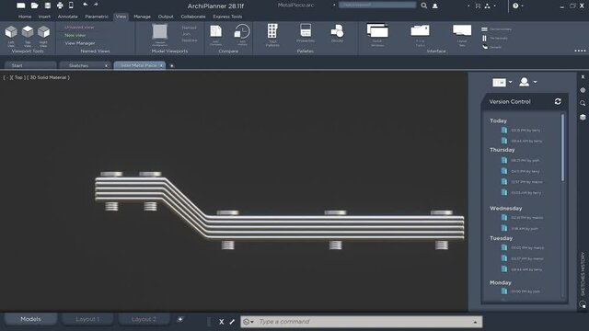Click the Version Control list scrollbar
Image resolution: width=589 pixels, height=331 pixels.
pyautogui.click(x=562, y=147)
